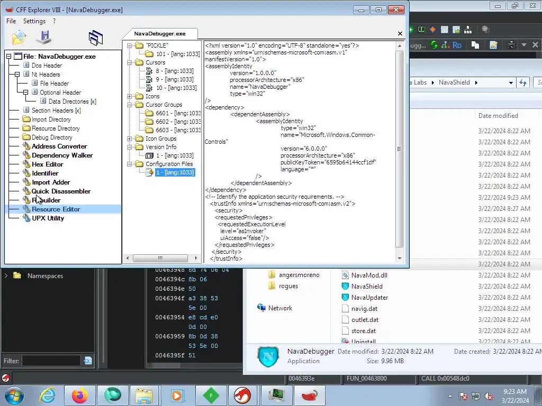Select cursor resource 10 - [lang:1033]
Viewport: 542px width, 406px height.
coord(176,88)
